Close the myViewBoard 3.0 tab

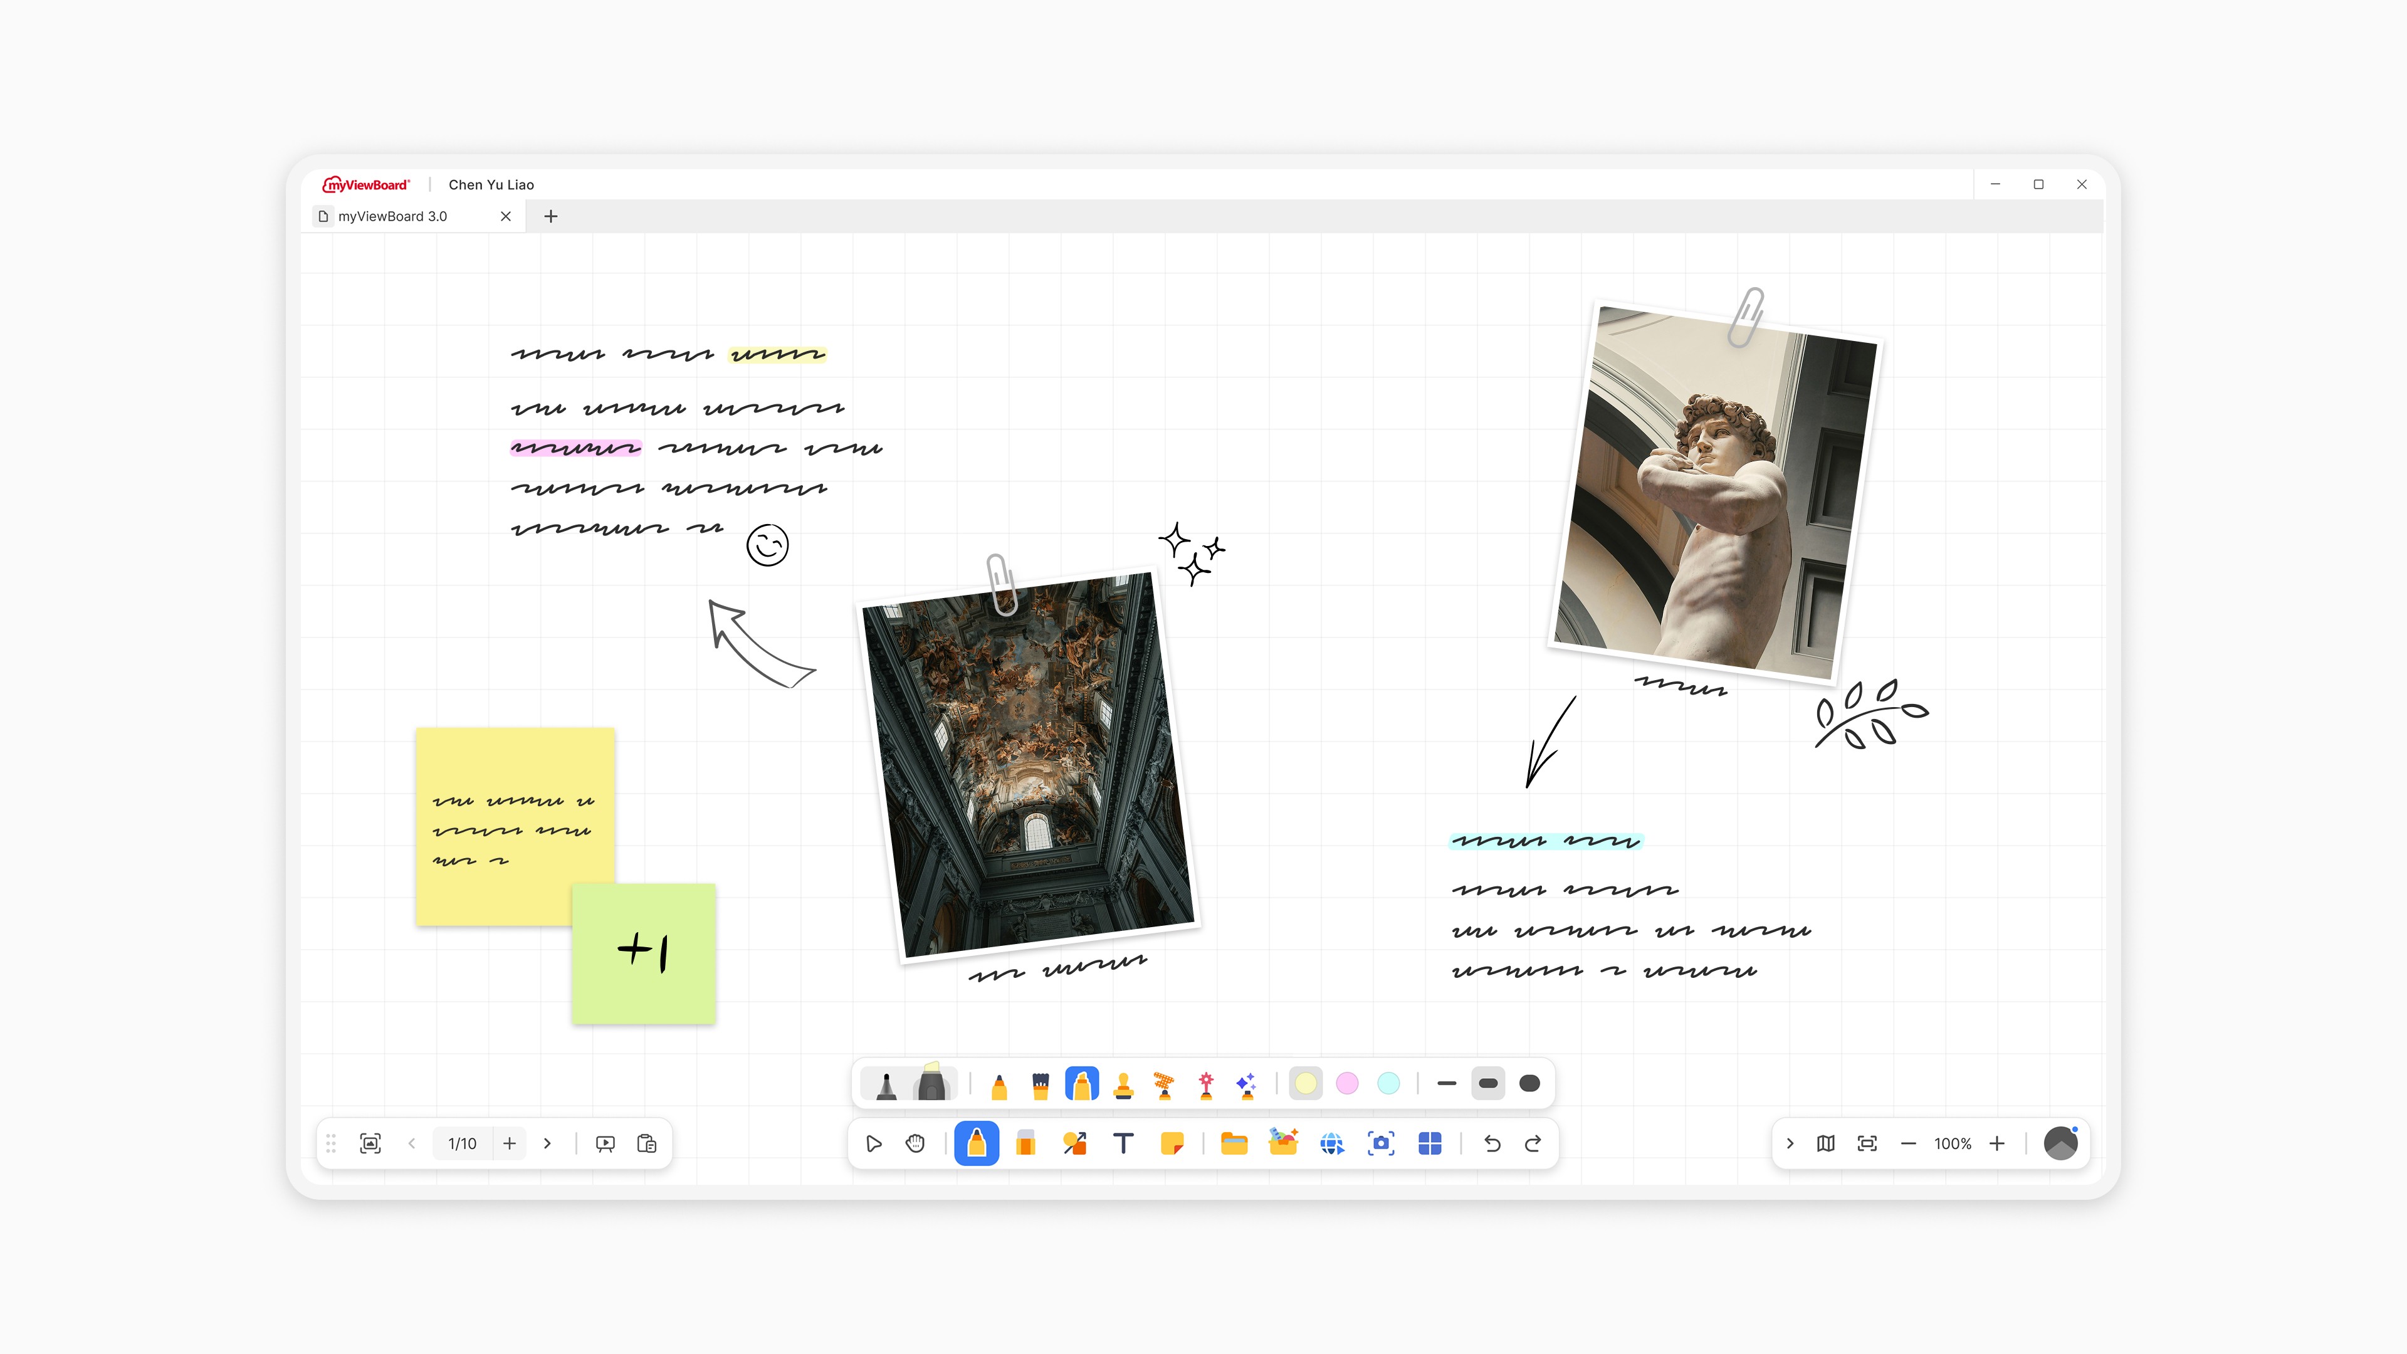[x=505, y=216]
